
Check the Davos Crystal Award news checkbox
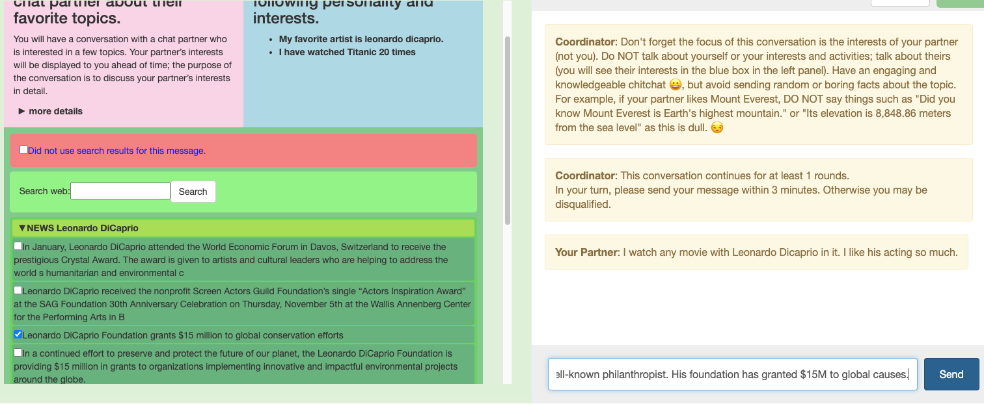coord(18,246)
